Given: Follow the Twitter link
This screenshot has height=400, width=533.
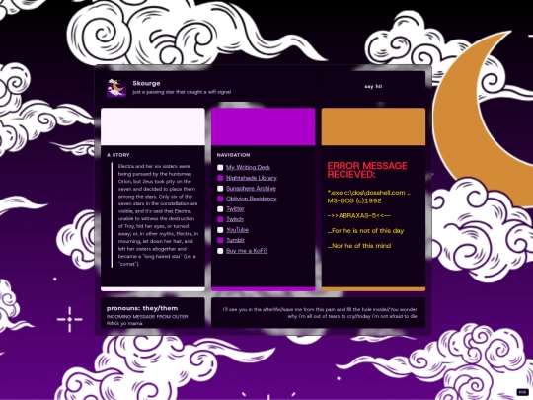Looking at the screenshot, I should 235,209.
